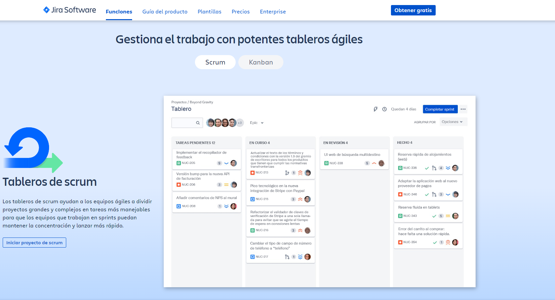The image size is (555, 300).
Task: Open card Implementar el recopilador de feedback
Action: [207, 159]
